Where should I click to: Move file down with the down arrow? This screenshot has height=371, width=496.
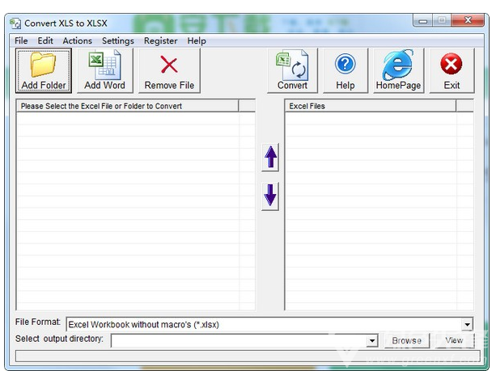[270, 196]
